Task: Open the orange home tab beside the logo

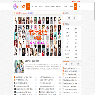Action: tap(28, 7)
